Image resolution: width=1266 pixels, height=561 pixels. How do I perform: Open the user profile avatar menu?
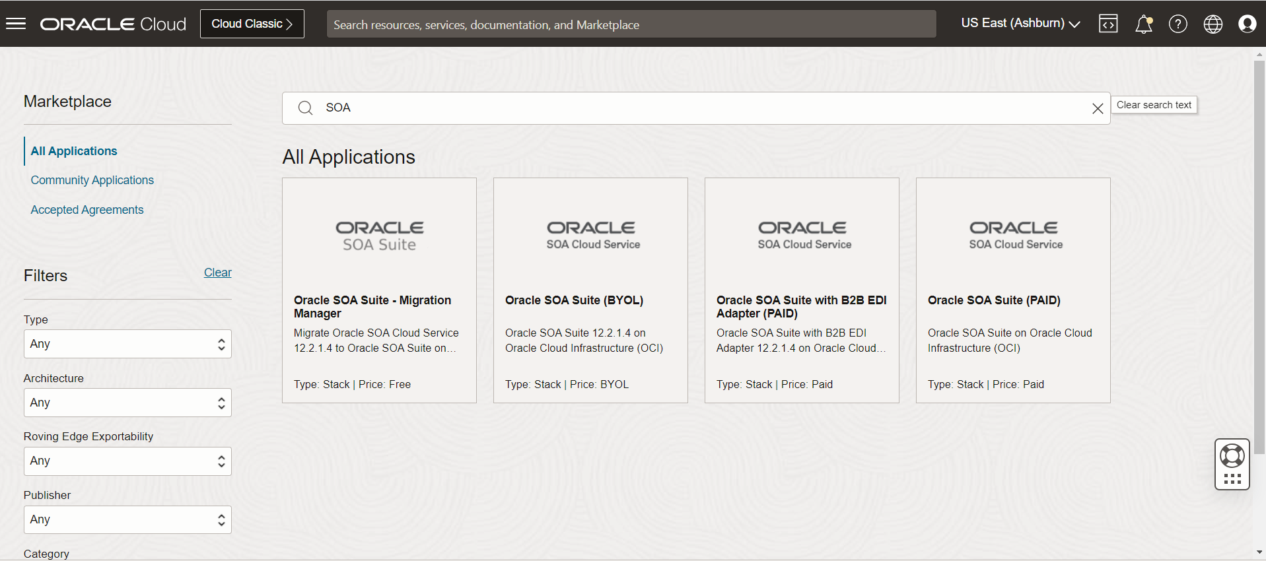[x=1247, y=24]
